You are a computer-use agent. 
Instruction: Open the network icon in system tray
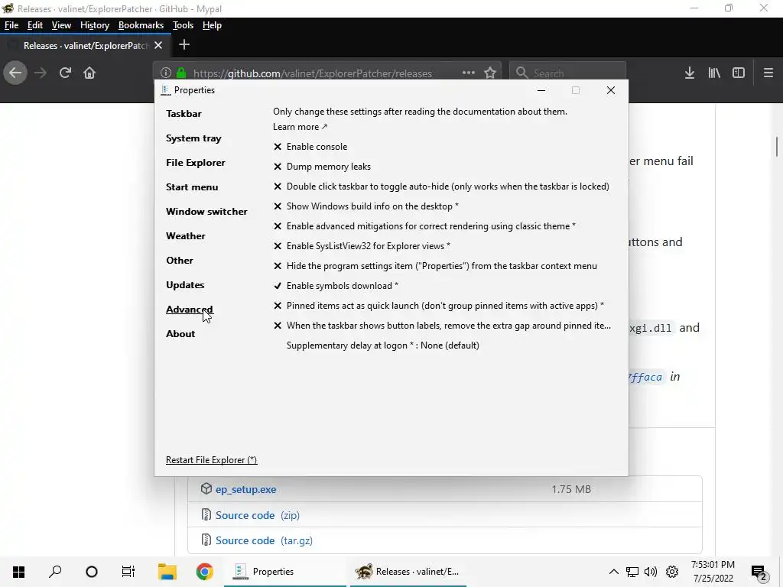(632, 572)
